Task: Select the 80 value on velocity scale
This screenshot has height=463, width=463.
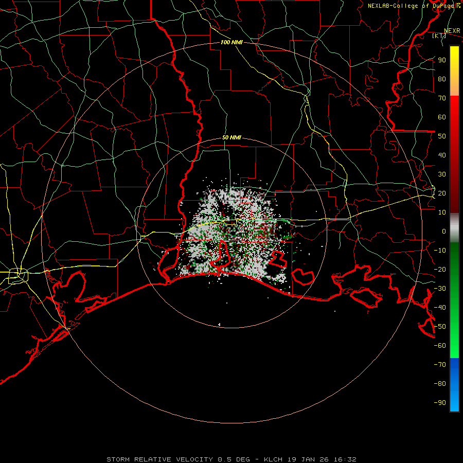Action: (x=442, y=79)
